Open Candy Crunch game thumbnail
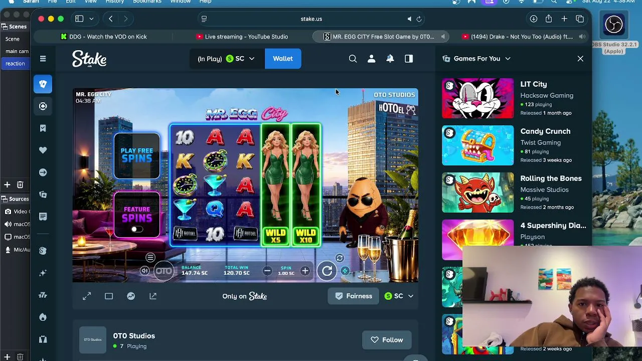The image size is (642, 361). point(477,145)
